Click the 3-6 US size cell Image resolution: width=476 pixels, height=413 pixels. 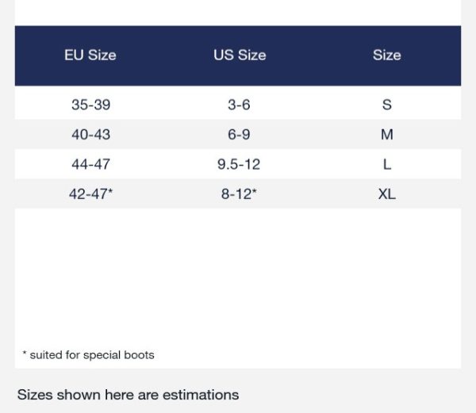239,105
